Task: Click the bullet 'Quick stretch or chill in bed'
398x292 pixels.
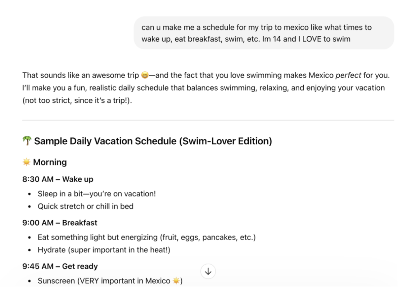Action: click(86, 206)
